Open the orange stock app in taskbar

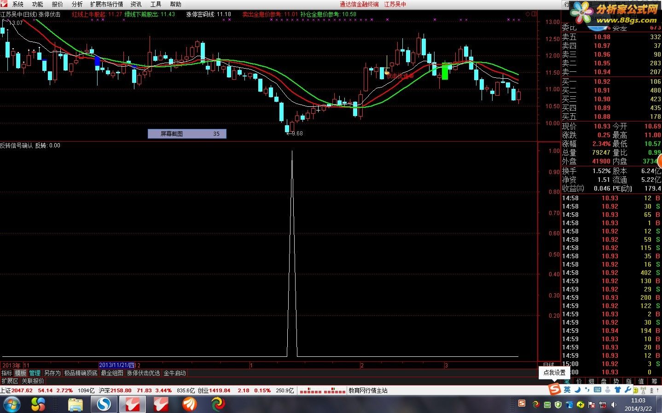[189, 404]
